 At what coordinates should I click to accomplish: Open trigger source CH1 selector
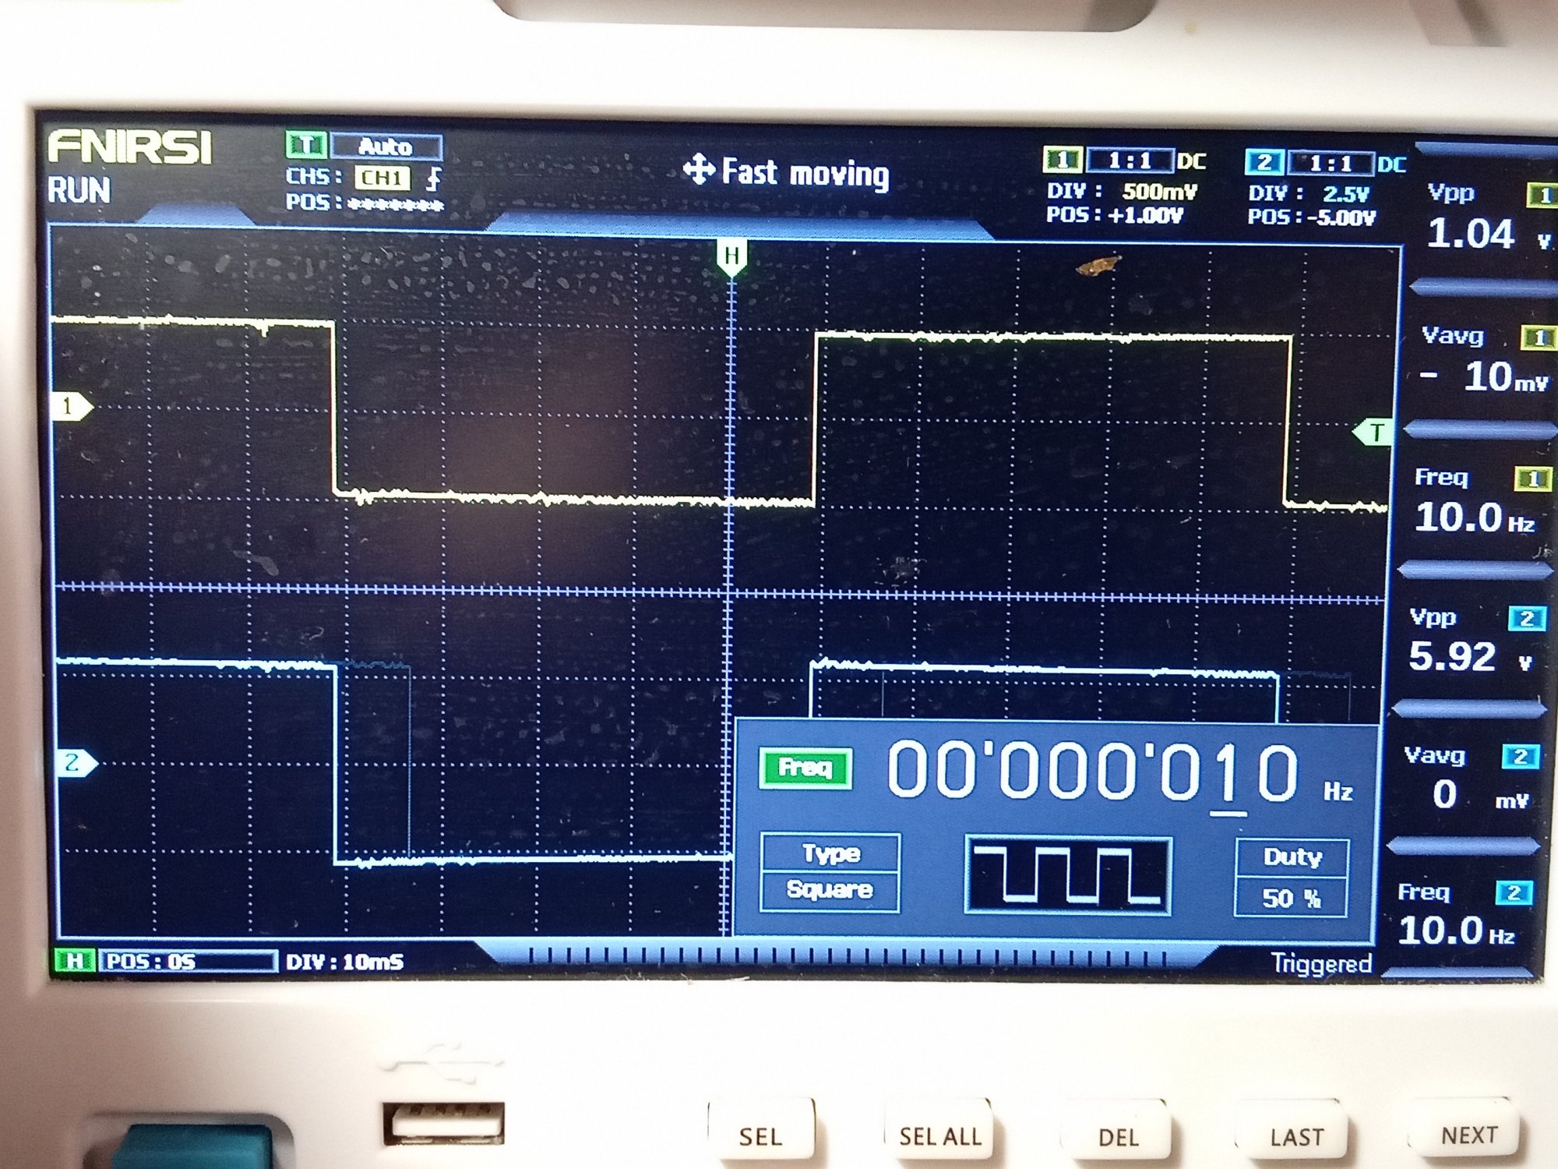coord(382,178)
